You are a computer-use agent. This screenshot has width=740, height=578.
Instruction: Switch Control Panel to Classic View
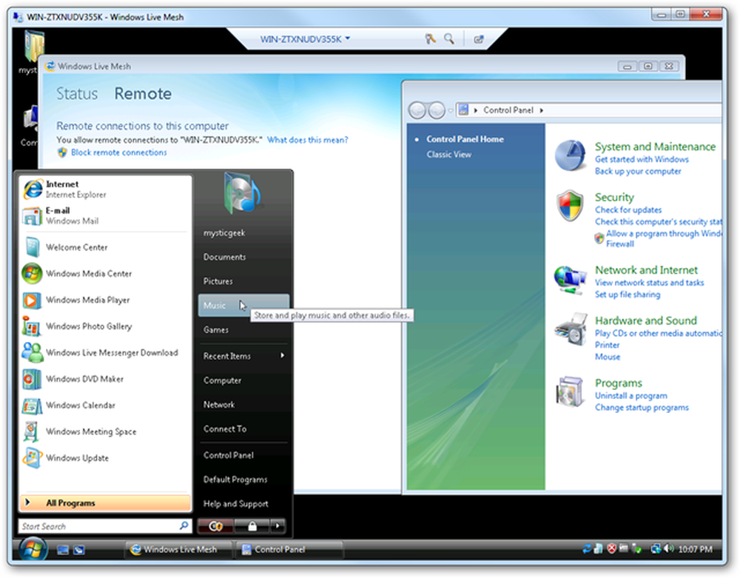click(x=449, y=154)
